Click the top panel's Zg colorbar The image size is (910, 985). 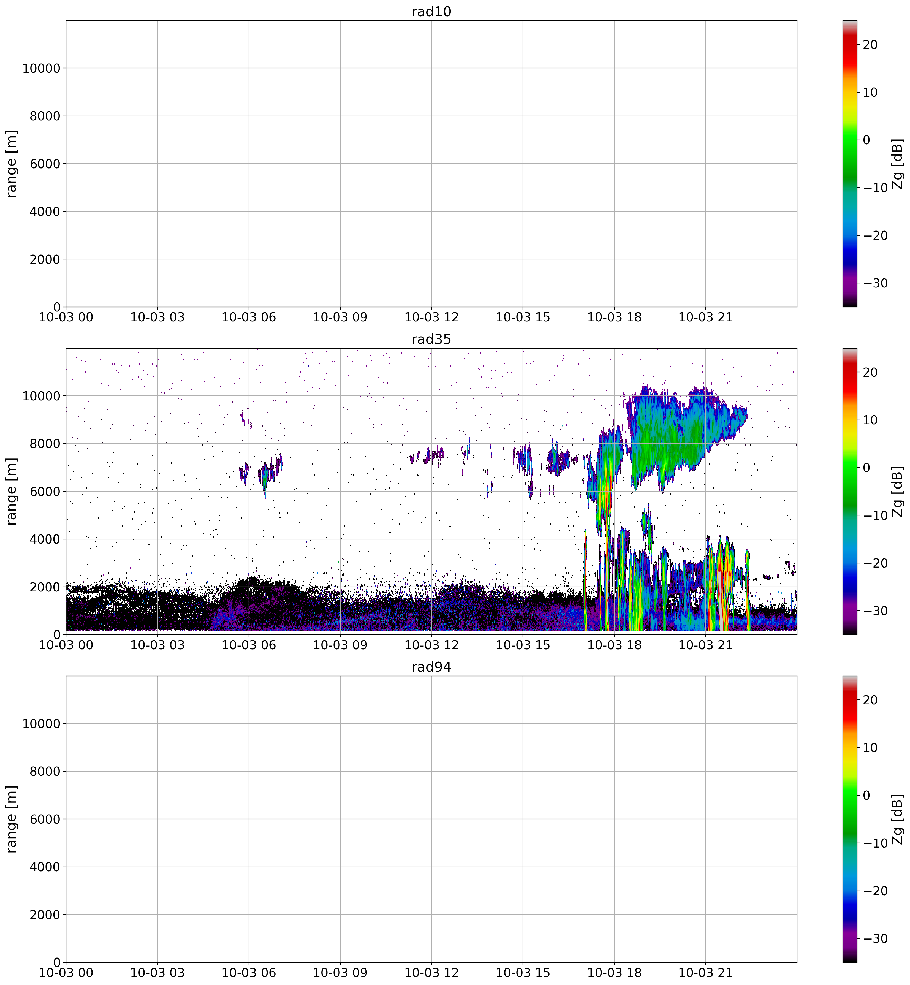tap(849, 164)
